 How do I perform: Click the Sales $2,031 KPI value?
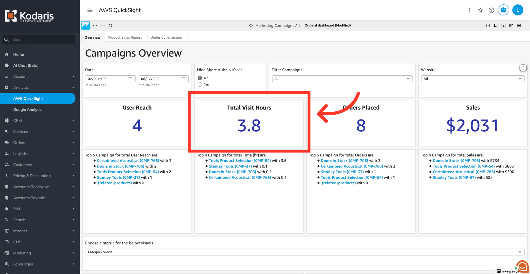click(473, 126)
